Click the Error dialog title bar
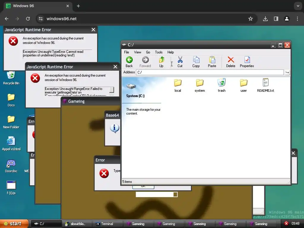The height and width of the screenshot is (228, 304). tap(107, 160)
